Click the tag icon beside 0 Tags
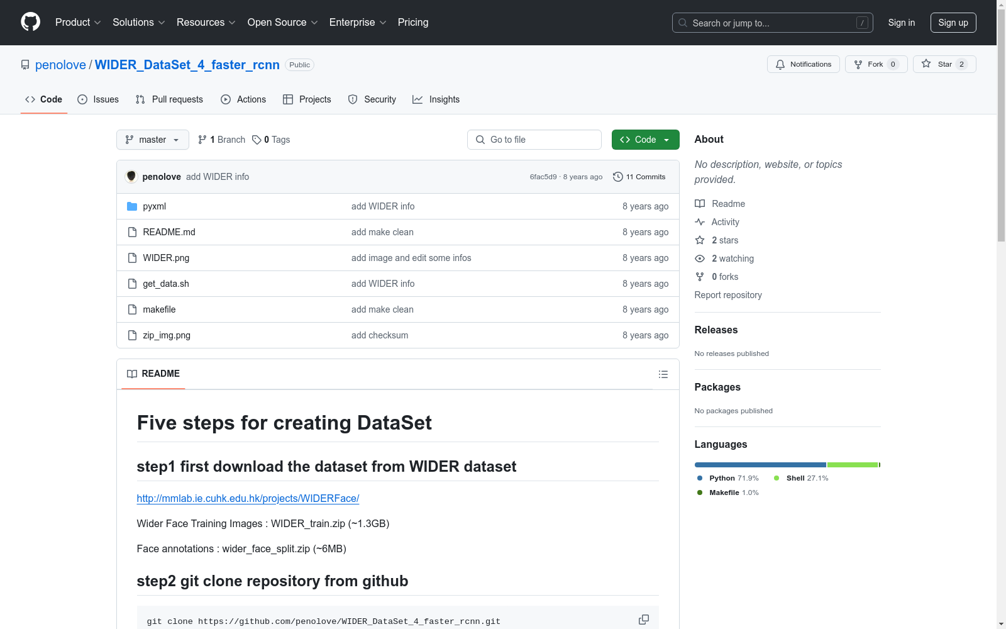 (x=257, y=140)
